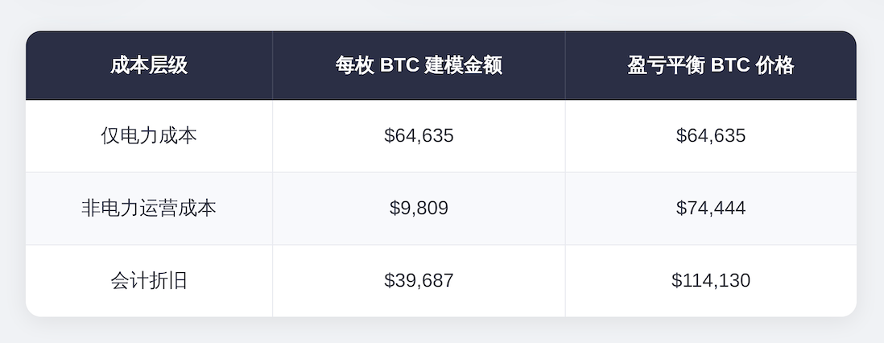Click the 成本层级 column header

[x=149, y=65]
